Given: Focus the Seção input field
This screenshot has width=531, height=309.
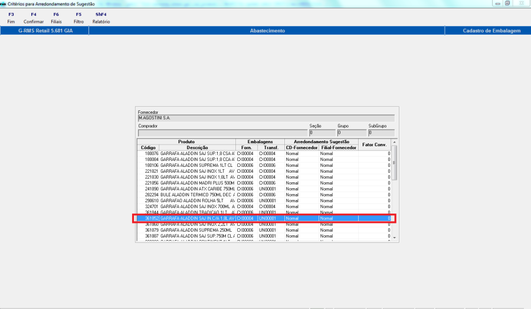Looking at the screenshot, I should (x=322, y=133).
